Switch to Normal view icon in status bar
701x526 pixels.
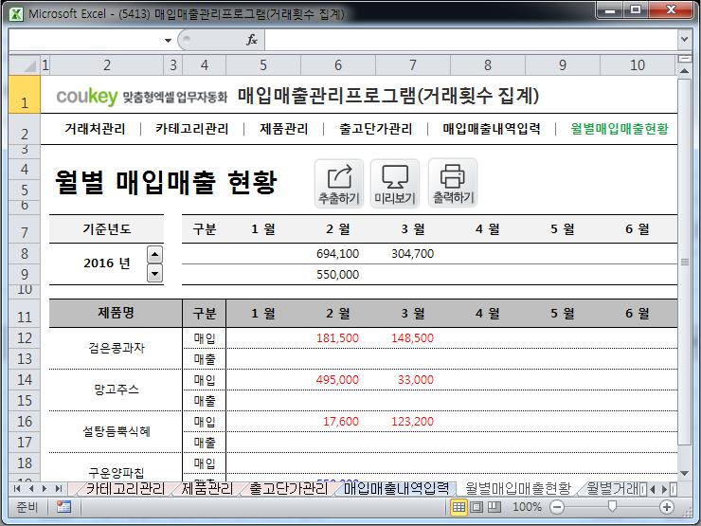coord(458,507)
